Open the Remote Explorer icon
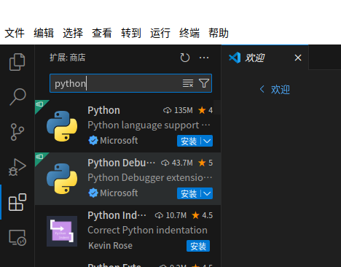The height and width of the screenshot is (267, 341). (17, 237)
